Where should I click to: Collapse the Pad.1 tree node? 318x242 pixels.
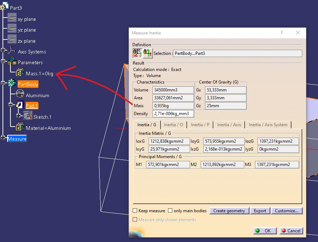(11, 104)
